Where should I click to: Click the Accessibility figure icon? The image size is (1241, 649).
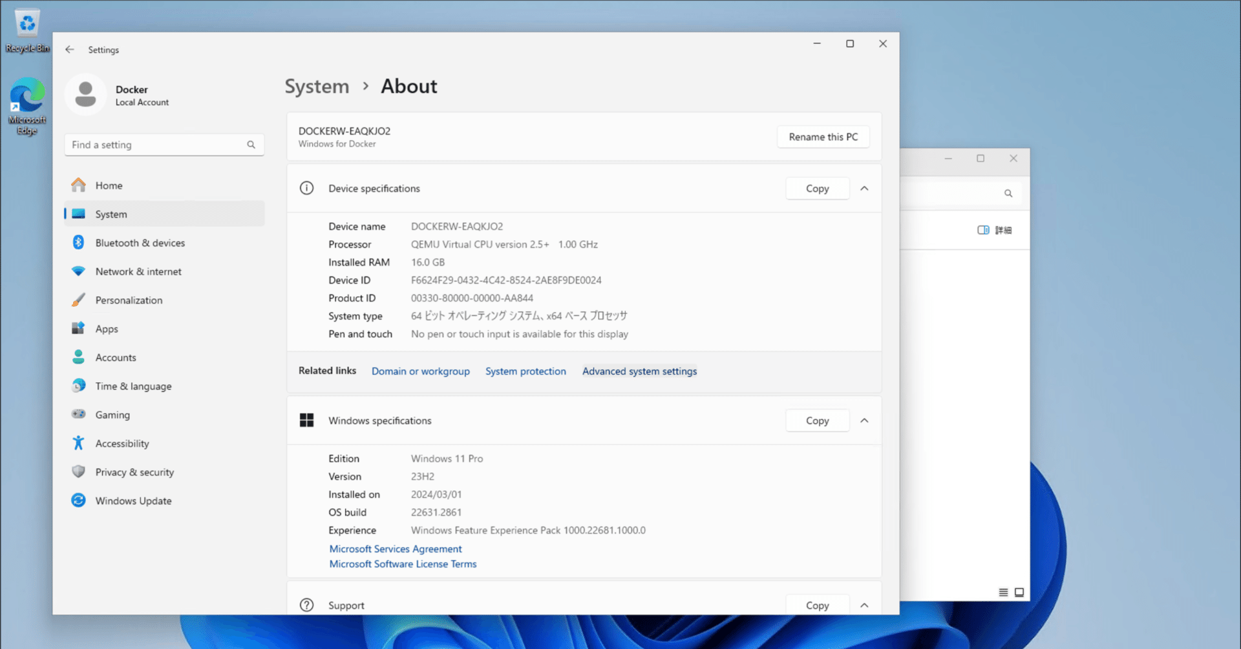78,443
